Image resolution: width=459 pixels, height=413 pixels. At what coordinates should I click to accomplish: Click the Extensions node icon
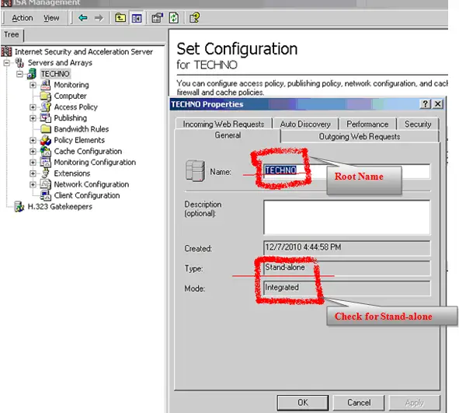(45, 173)
